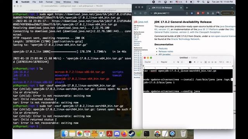This screenshot has height=139, width=248.
Task: Align text left in TextEdit
Action: (206, 62)
